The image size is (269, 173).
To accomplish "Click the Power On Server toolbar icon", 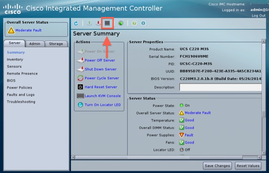I will point(89,23).
